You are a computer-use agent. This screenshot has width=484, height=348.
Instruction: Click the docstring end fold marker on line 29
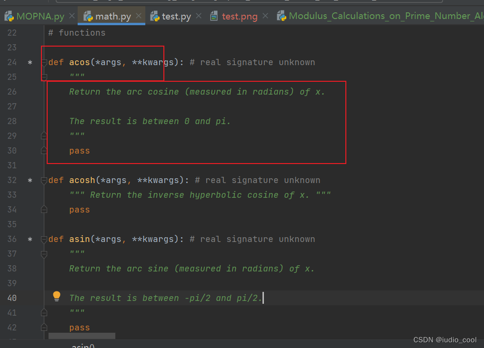44,135
